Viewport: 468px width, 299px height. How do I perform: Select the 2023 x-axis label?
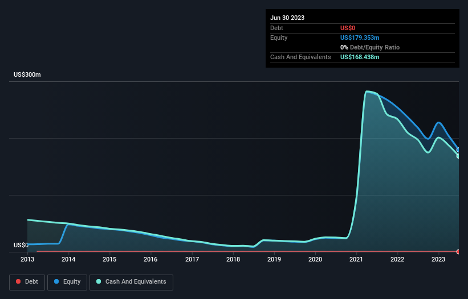438,259
